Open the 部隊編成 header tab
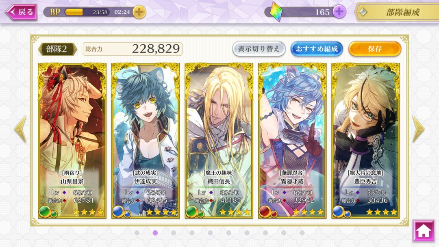 pyautogui.click(x=397, y=12)
